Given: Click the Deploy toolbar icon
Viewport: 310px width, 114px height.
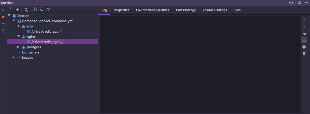Looking at the screenshot, I should pos(48,9).
